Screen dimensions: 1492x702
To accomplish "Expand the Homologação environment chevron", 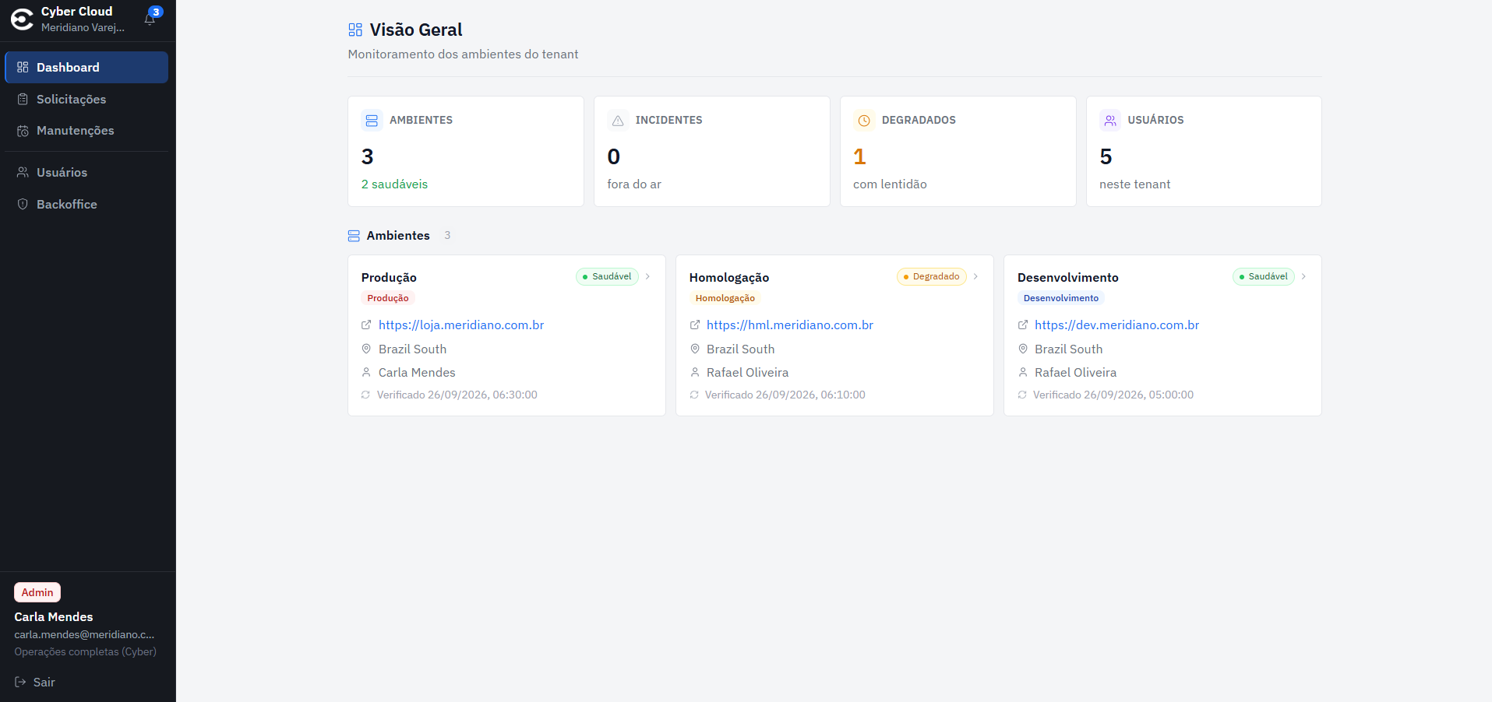I will click(975, 276).
